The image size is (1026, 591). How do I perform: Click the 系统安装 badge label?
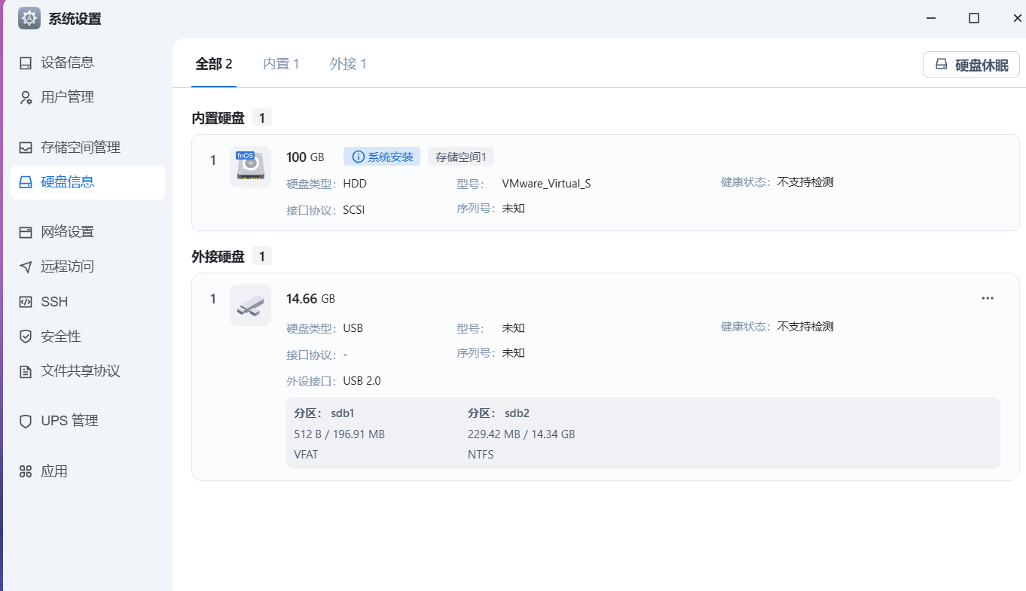(390, 157)
